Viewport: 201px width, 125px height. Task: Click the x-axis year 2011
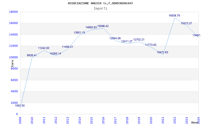(x=44, y=120)
